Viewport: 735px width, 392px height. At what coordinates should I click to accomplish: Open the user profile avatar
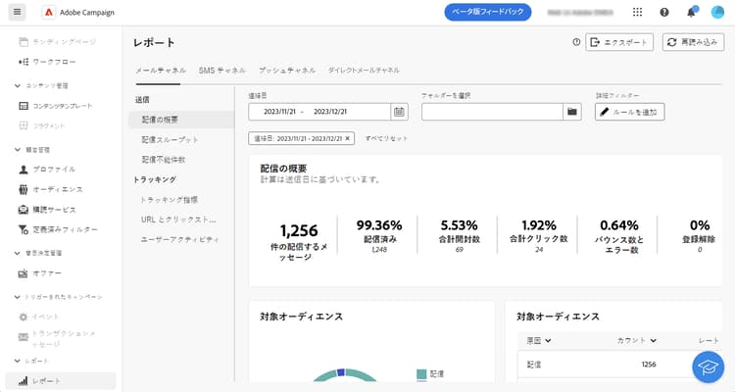pyautogui.click(x=717, y=12)
